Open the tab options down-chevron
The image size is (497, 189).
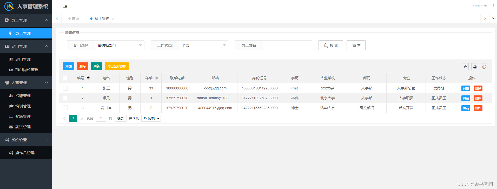pyautogui.click(x=494, y=18)
